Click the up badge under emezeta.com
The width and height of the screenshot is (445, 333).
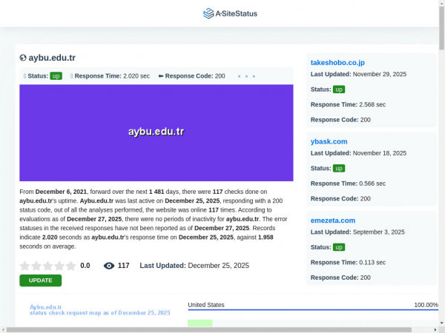[x=339, y=247]
